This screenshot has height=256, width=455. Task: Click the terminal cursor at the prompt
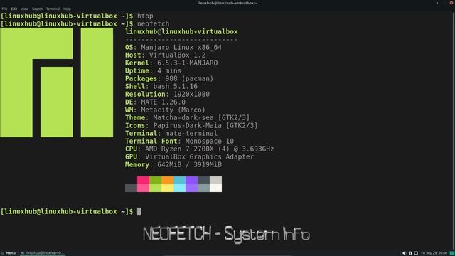pyautogui.click(x=139, y=212)
